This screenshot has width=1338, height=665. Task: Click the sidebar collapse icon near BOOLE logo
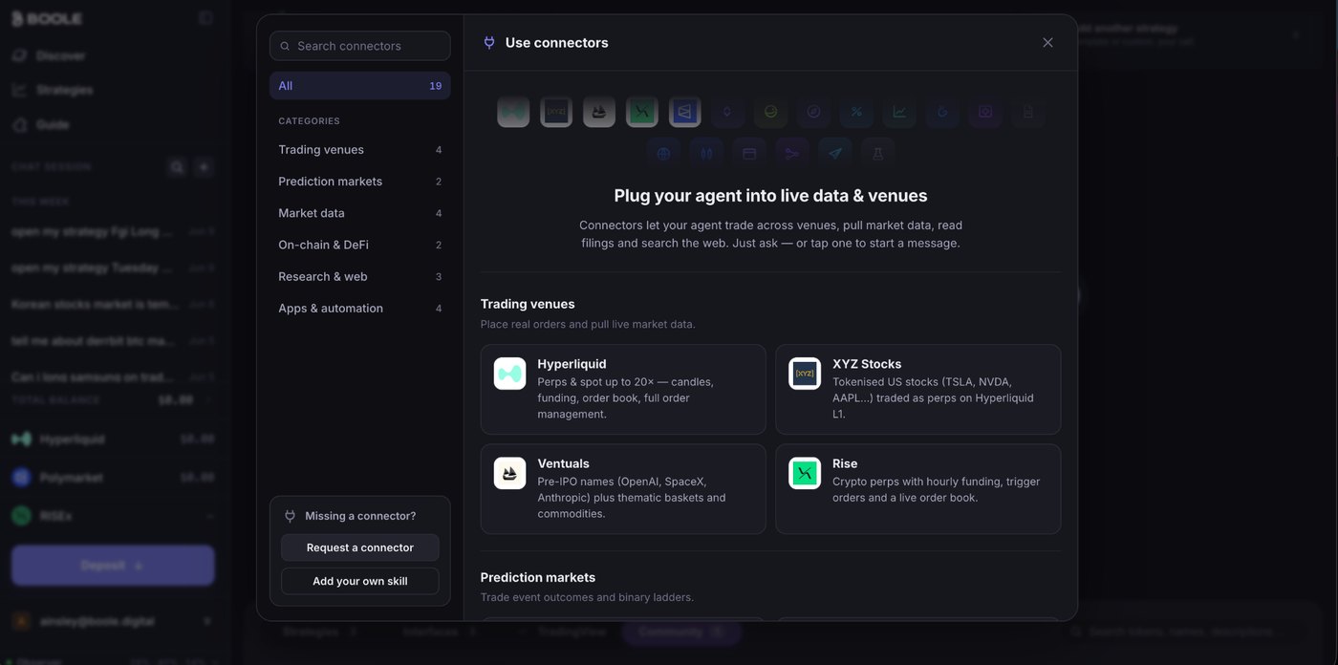pos(205,18)
